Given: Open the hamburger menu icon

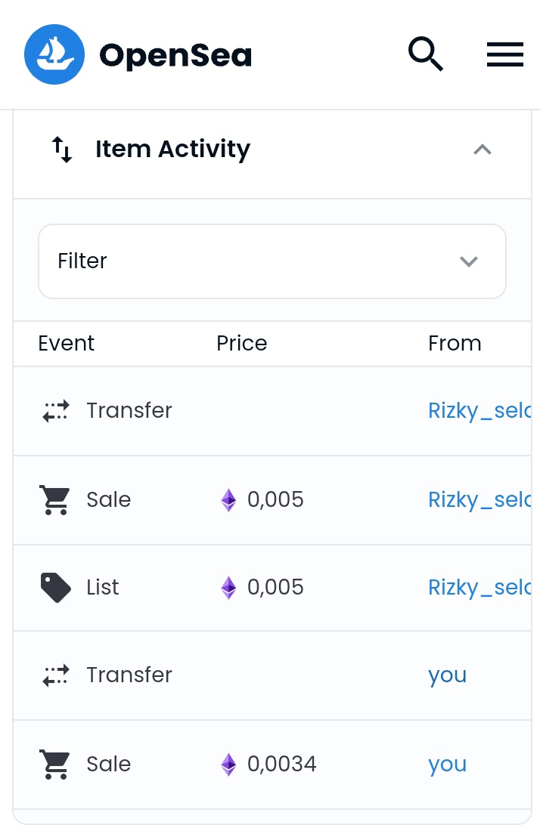Looking at the screenshot, I should click(504, 54).
